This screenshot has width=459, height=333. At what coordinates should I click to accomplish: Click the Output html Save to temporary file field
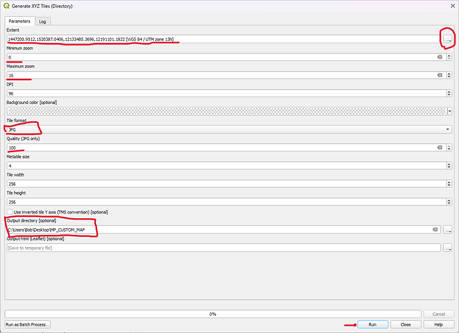pyautogui.click(x=224, y=248)
